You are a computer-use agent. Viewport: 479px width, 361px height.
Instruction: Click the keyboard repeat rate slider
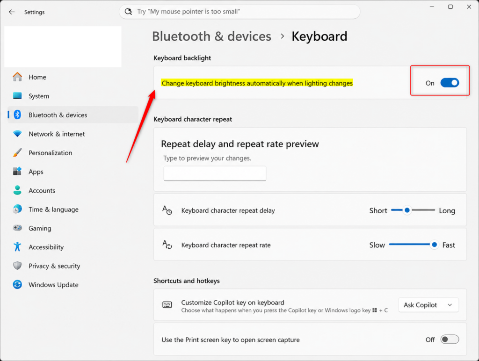[414, 245]
